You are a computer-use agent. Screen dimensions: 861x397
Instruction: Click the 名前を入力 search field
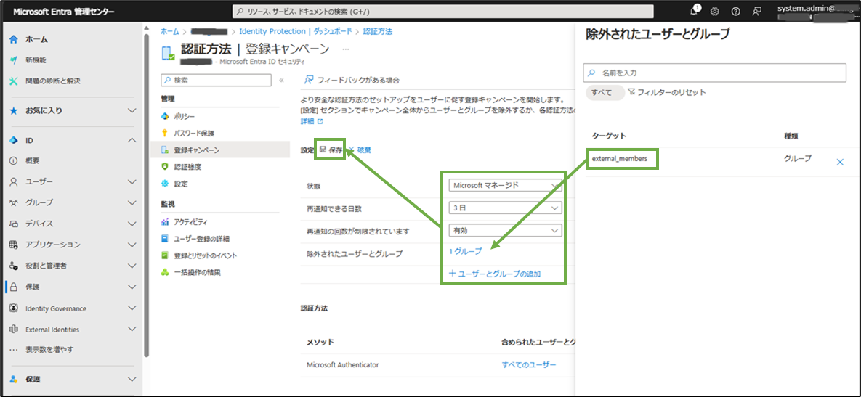[x=714, y=73]
